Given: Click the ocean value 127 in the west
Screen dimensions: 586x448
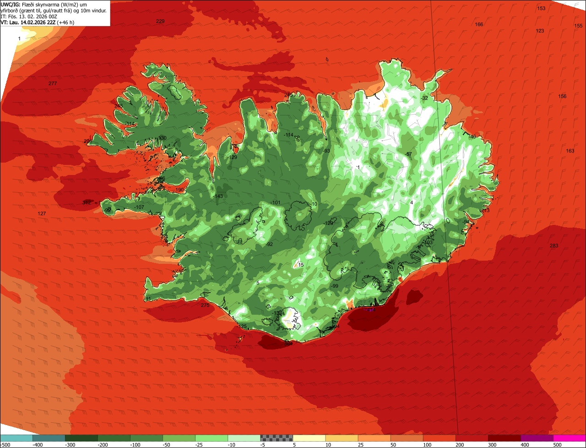Looking at the screenshot, I should coord(42,214).
